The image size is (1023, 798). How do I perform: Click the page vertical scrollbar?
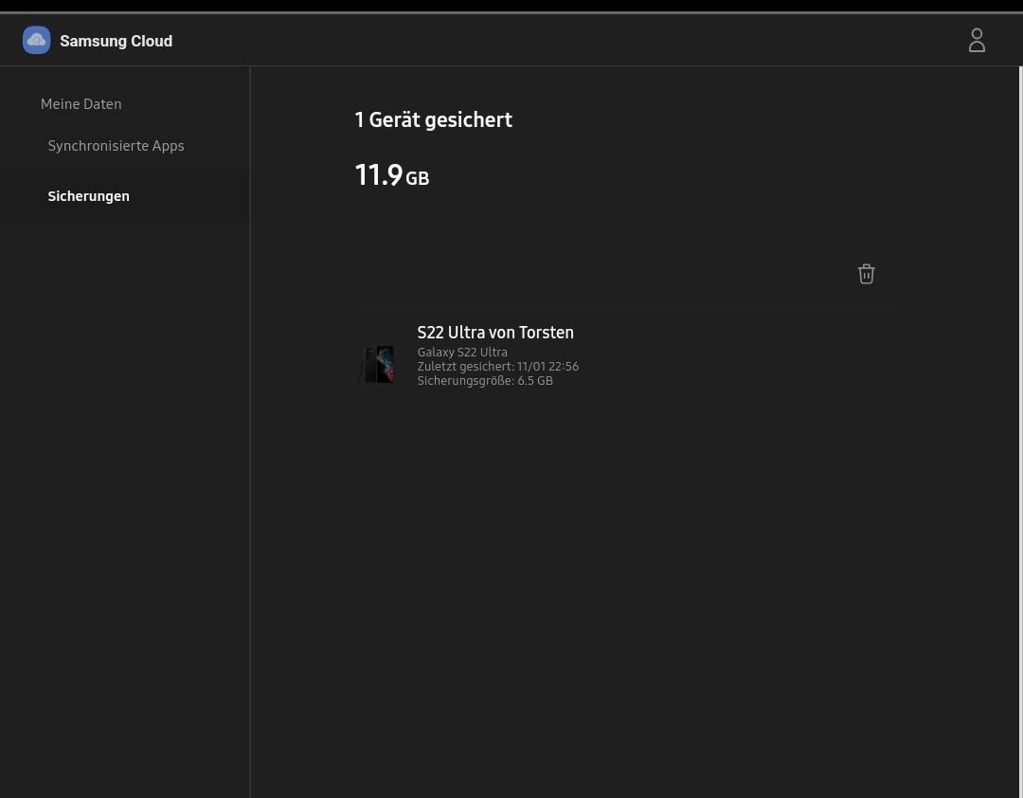click(1020, 431)
